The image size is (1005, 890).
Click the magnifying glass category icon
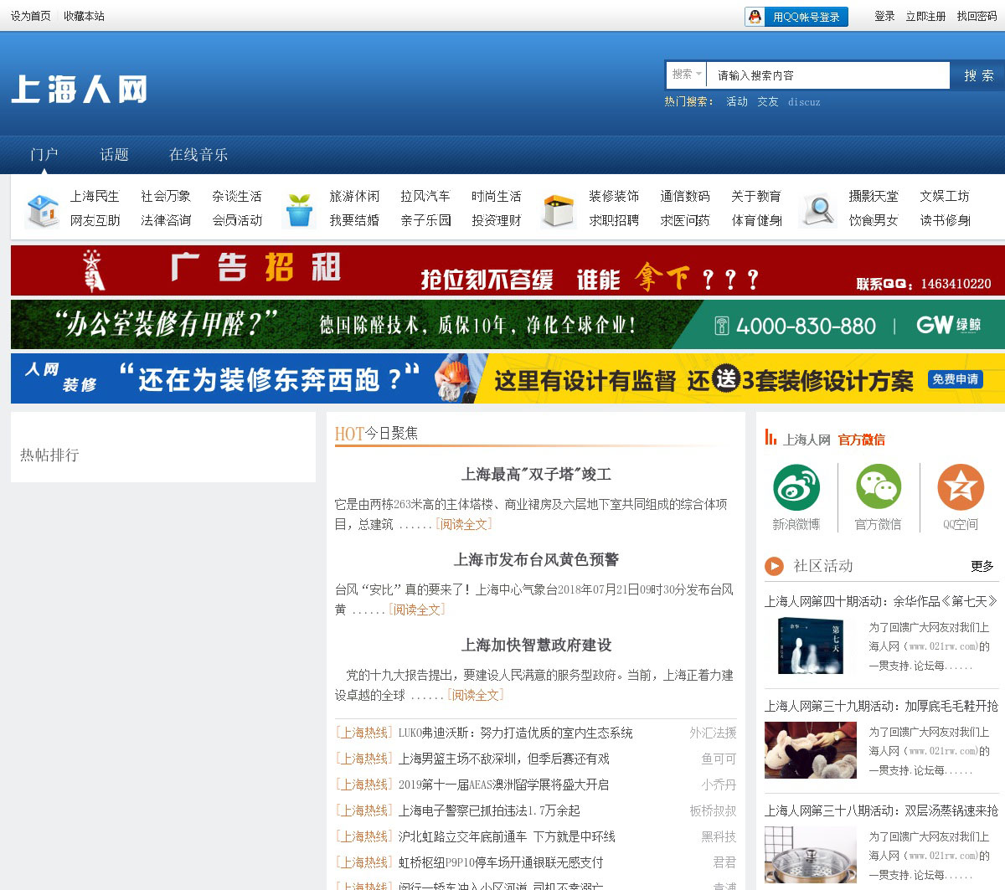(x=818, y=210)
